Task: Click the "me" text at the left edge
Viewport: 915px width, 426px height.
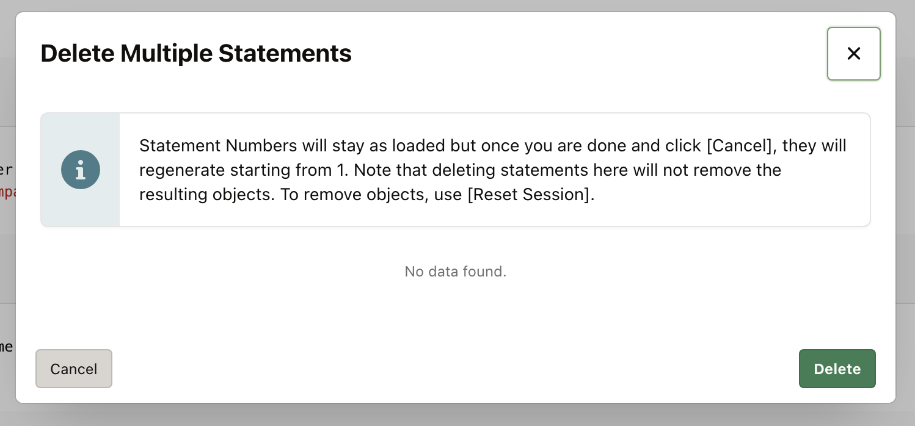Action: pyautogui.click(x=6, y=347)
